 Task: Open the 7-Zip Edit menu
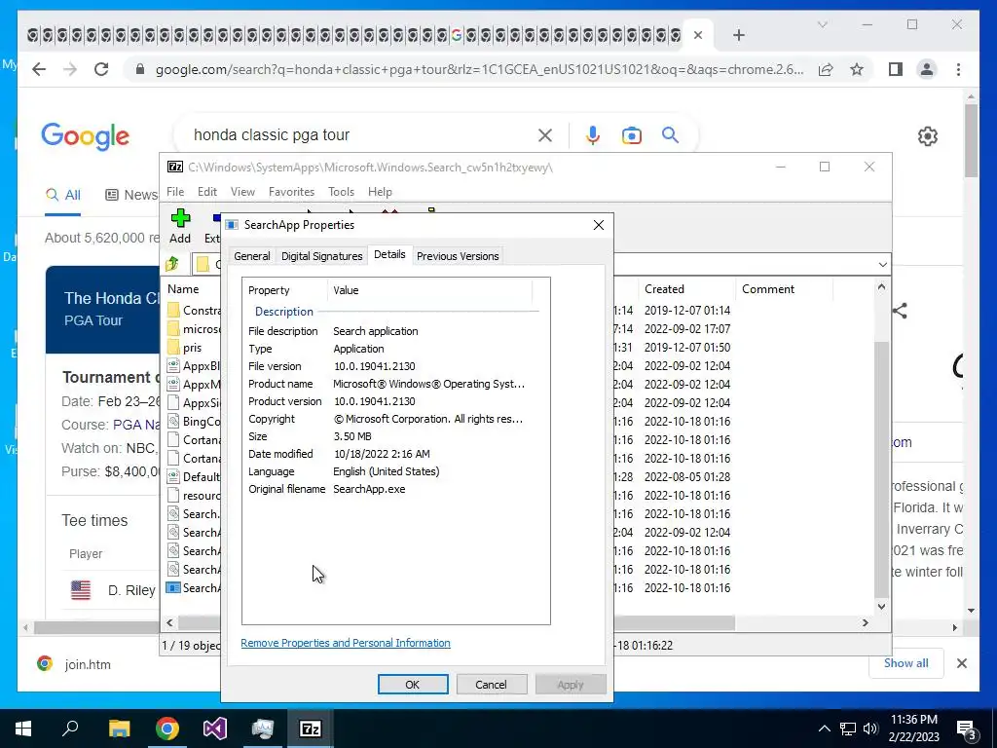(207, 192)
